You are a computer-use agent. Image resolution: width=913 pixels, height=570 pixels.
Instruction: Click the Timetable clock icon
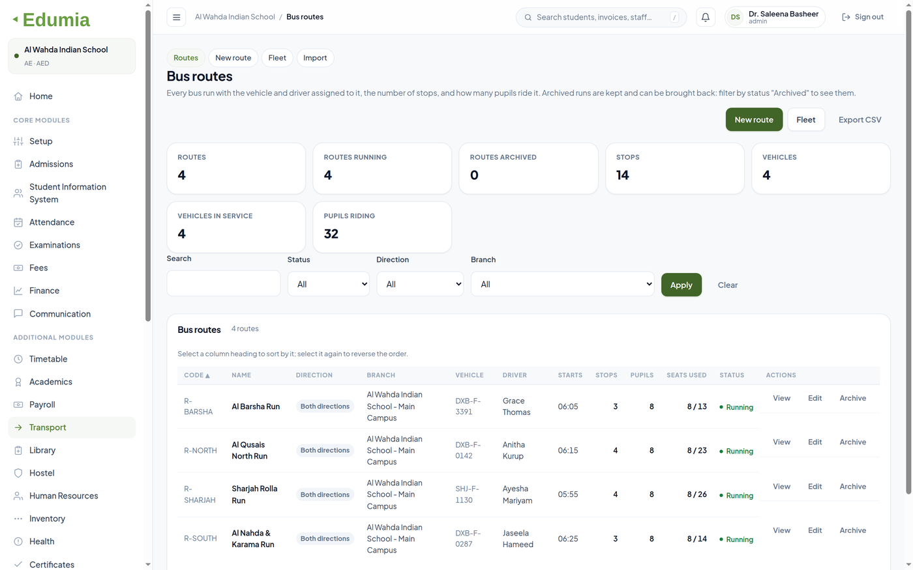18,359
